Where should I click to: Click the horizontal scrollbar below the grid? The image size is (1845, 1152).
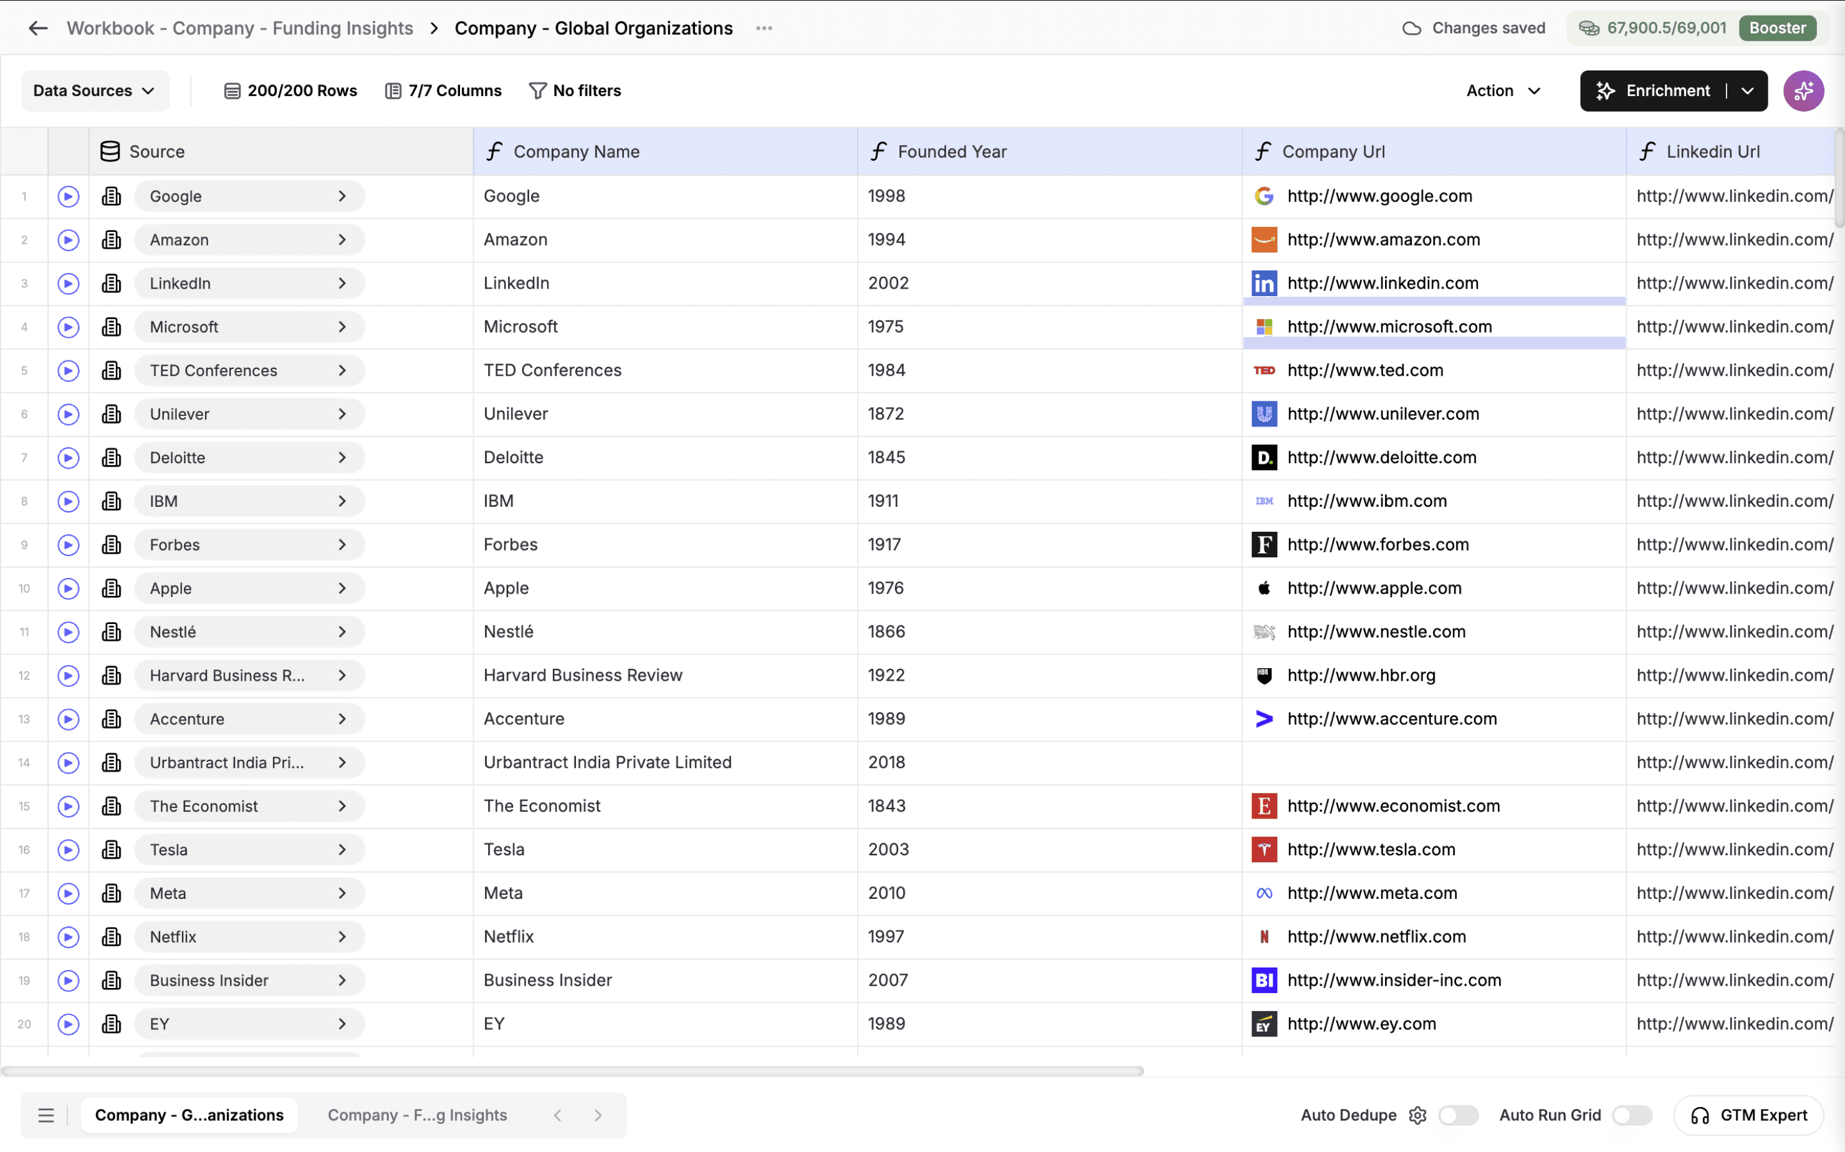pos(572,1071)
